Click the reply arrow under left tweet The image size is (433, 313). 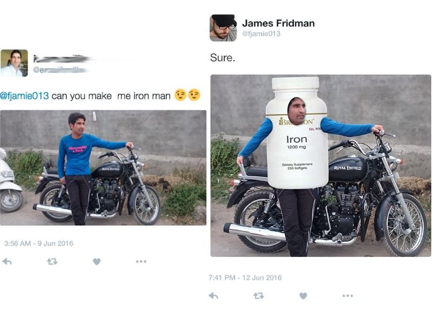click(x=7, y=261)
